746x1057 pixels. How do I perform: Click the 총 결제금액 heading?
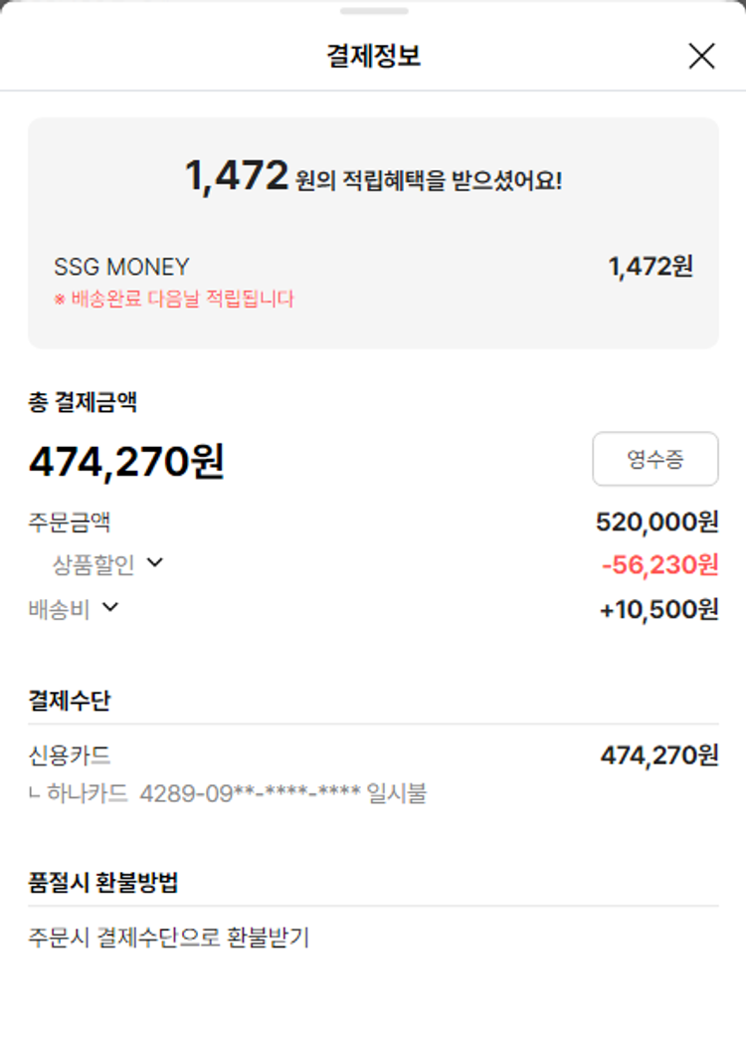[x=83, y=402]
